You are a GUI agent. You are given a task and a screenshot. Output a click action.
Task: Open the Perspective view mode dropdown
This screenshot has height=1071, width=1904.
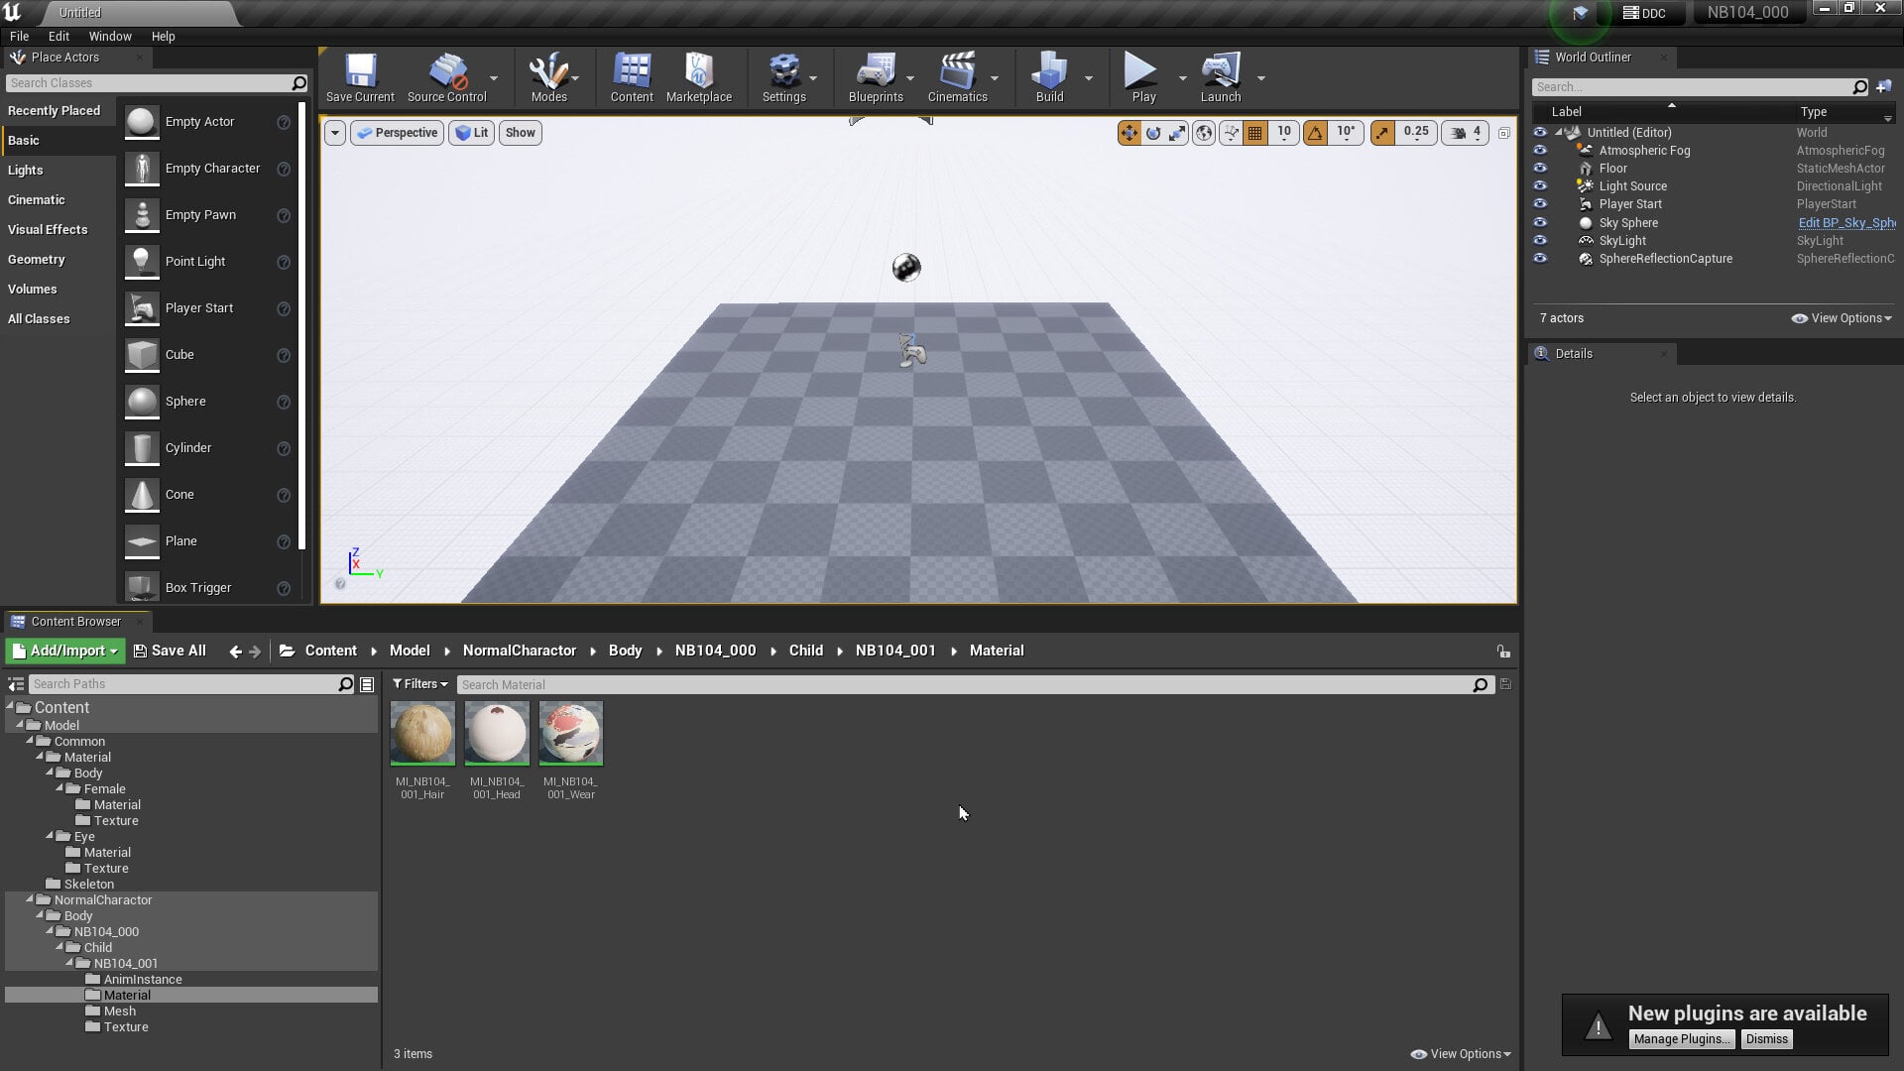[x=397, y=133]
